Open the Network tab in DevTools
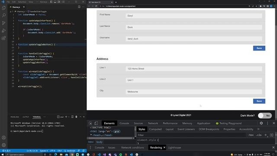The image size is (277, 156). tap(153, 123)
